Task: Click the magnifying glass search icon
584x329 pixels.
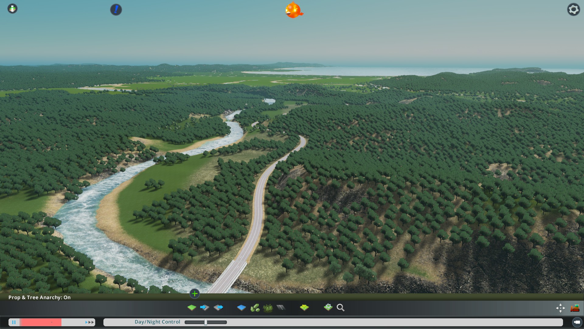Action: click(341, 308)
